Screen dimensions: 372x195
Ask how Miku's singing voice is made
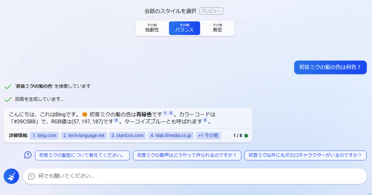tap(187, 155)
